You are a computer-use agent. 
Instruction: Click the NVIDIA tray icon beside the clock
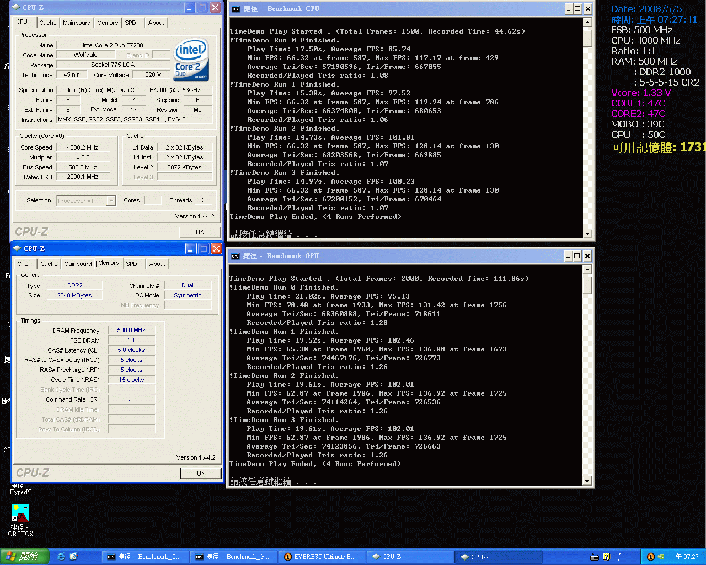(661, 557)
